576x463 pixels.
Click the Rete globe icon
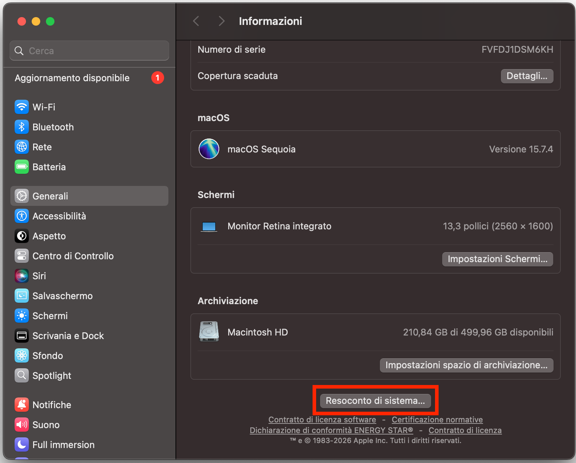[x=22, y=147]
